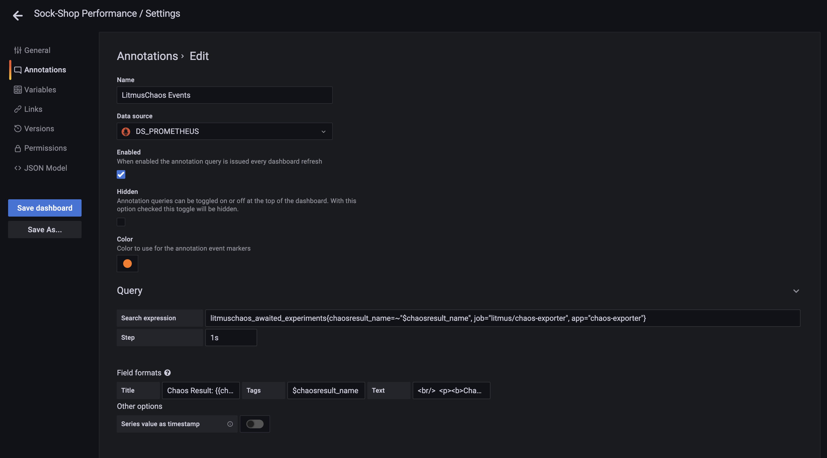
Task: Check the Hidden checkbox
Action: (x=121, y=222)
